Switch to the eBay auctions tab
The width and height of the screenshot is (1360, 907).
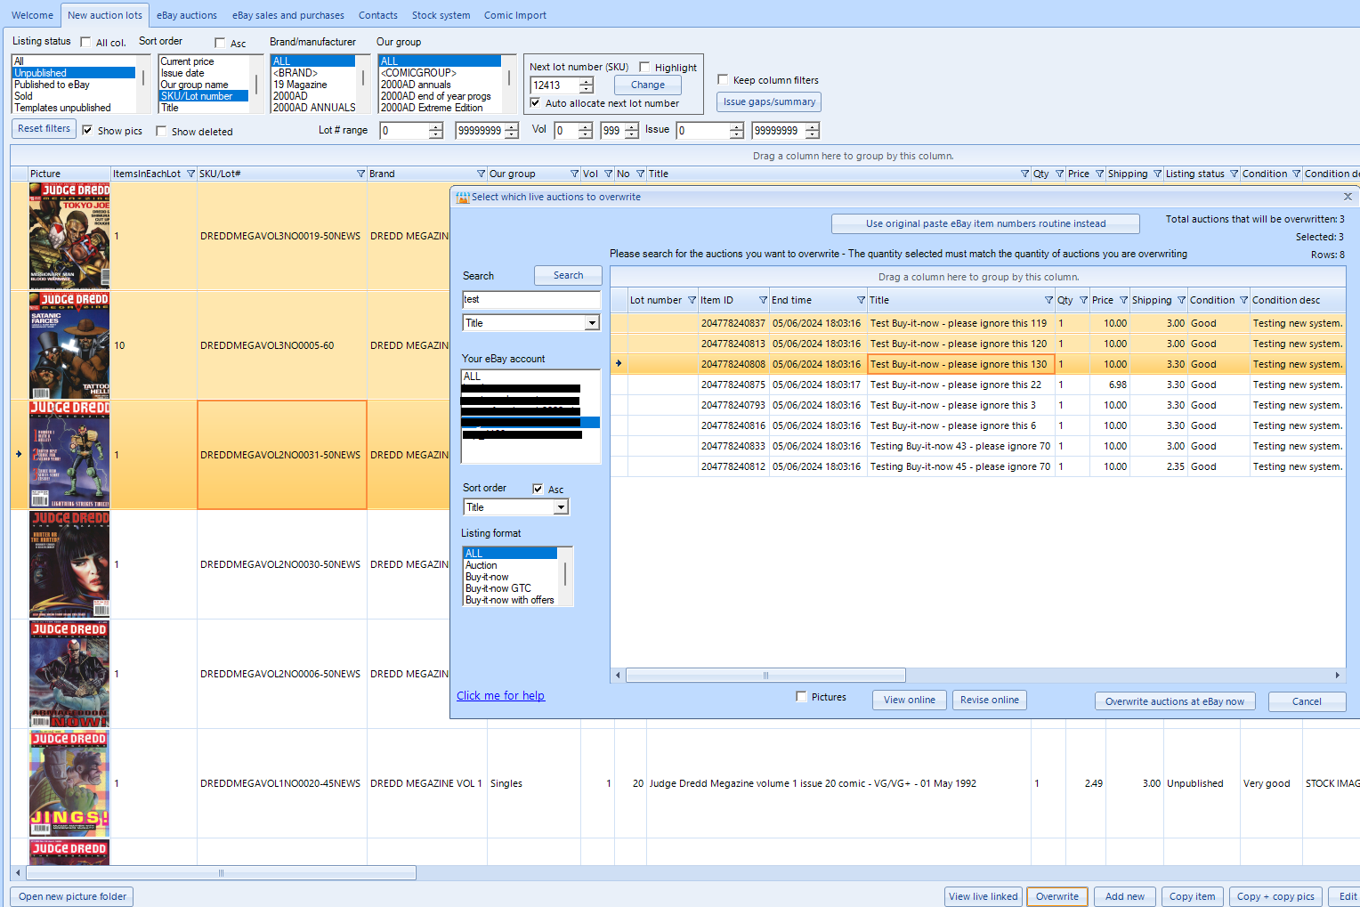coord(187,15)
